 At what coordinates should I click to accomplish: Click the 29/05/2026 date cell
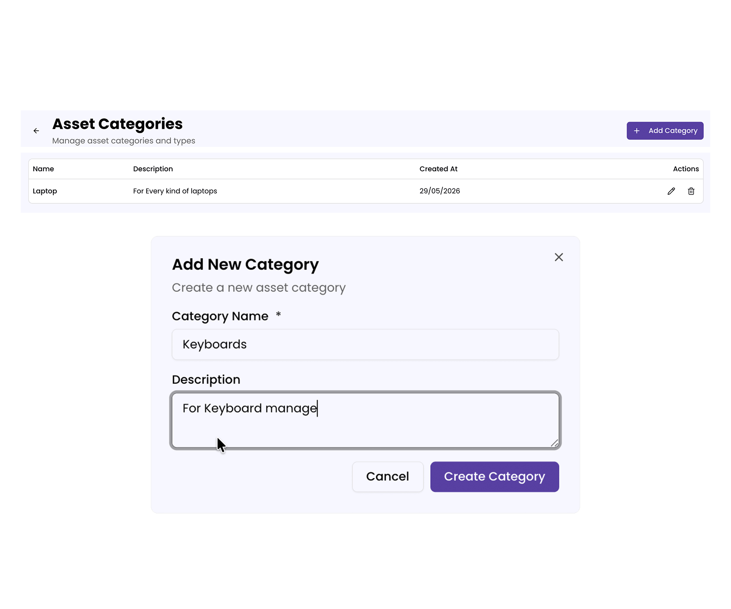point(439,191)
